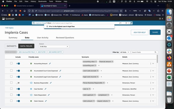The image size is (174, 109).
Task: Expand the Business Responsible row details
Action: point(153,83)
